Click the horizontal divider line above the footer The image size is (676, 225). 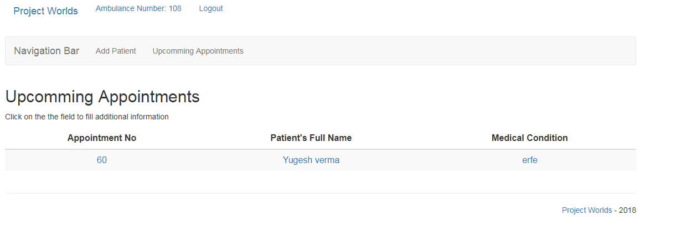tap(321, 193)
